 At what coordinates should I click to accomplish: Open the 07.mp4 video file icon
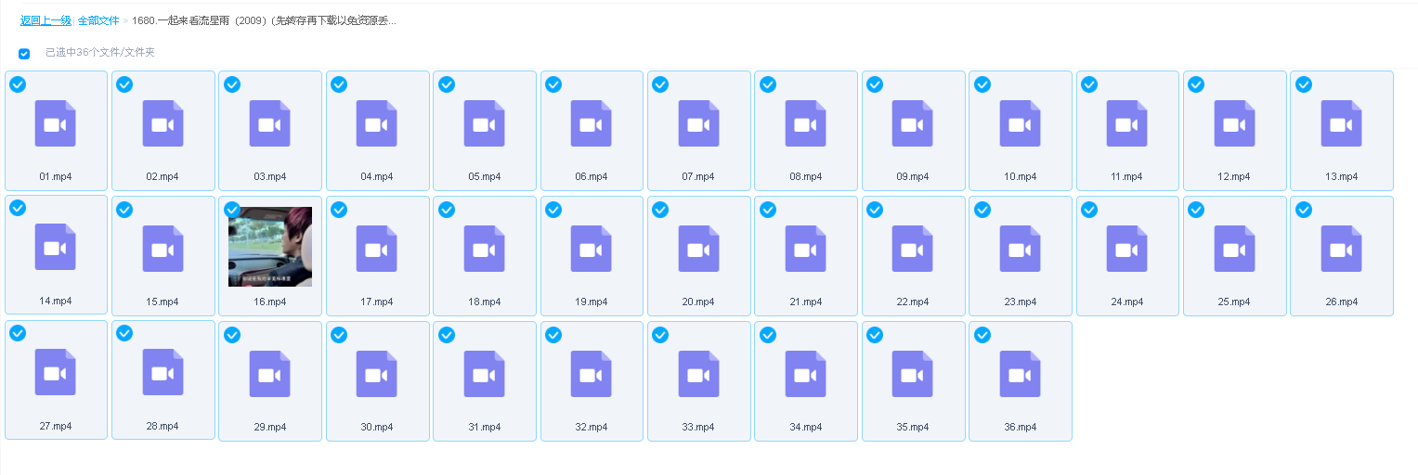coord(698,123)
